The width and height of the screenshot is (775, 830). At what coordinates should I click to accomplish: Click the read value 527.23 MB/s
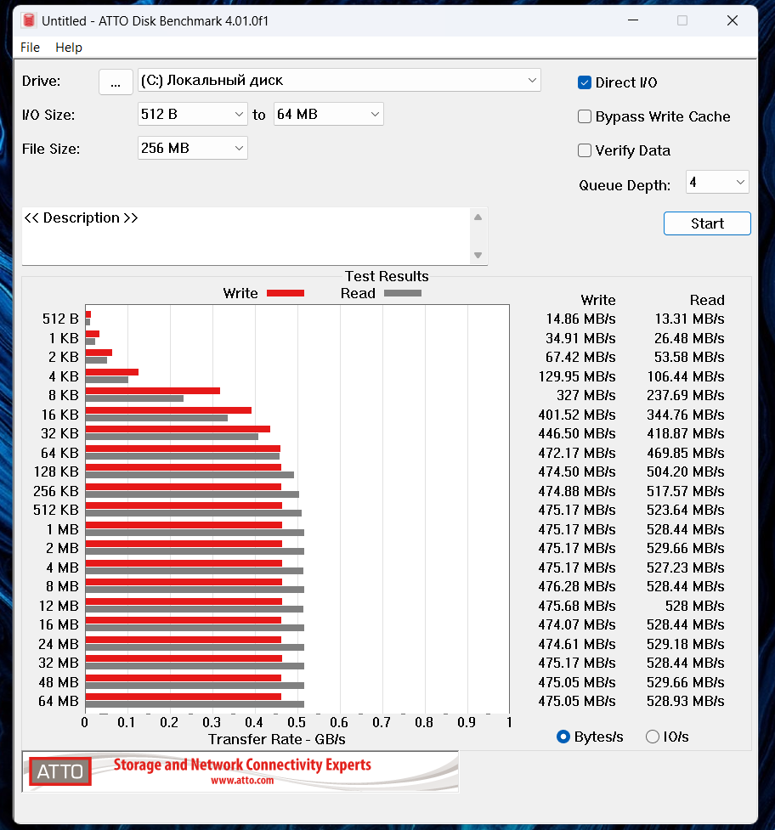tap(686, 567)
